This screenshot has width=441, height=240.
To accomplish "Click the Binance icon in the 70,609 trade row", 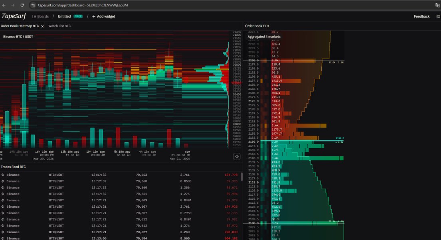I will [3, 201].
